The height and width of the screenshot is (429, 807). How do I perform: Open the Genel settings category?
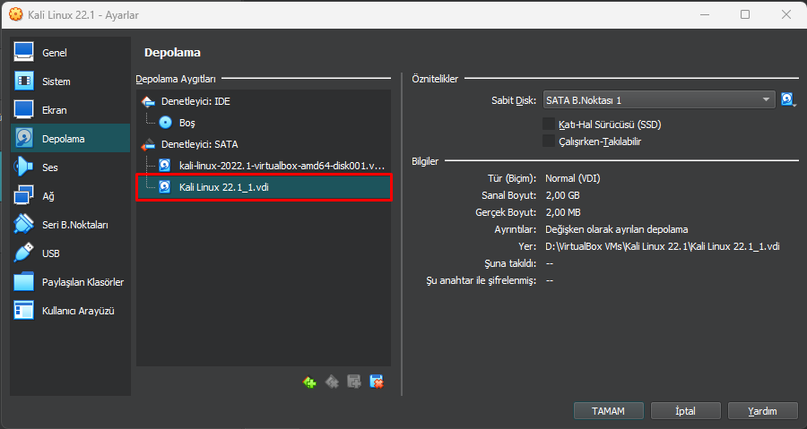tap(71, 53)
